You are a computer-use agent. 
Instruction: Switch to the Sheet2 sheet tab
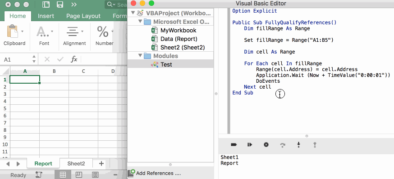point(76,164)
